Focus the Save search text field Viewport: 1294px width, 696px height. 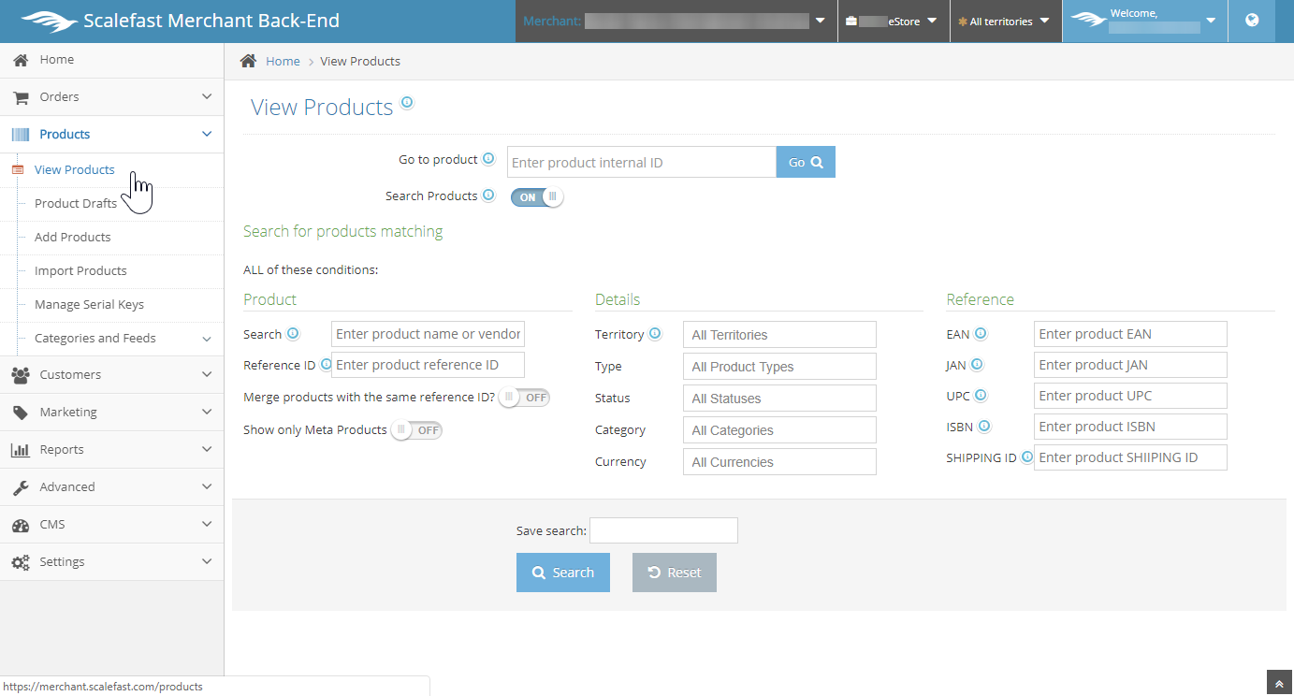[663, 530]
